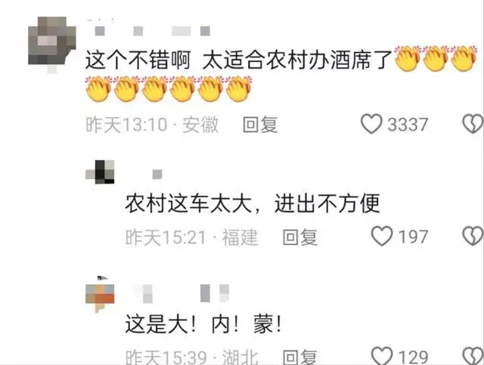
Task: Open the top commenter's blurred username
Action: point(148,31)
